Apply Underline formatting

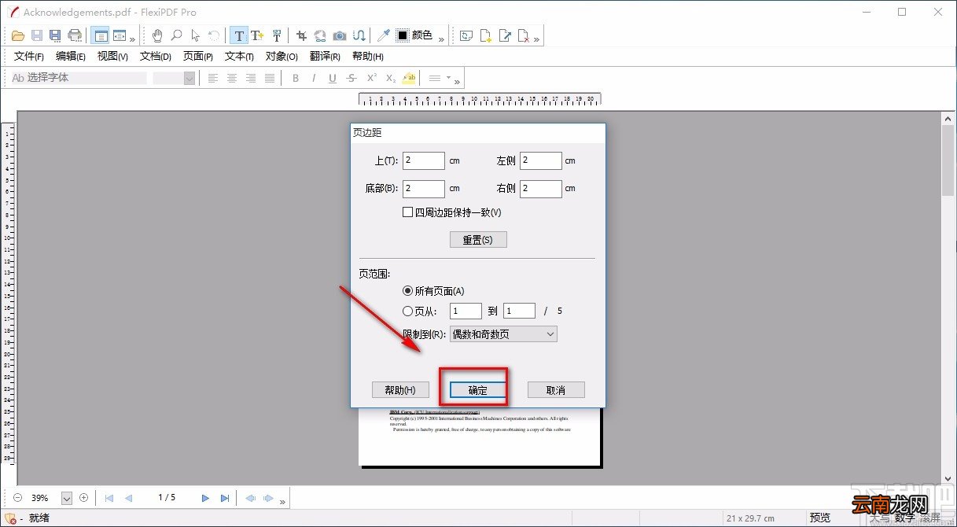point(333,78)
